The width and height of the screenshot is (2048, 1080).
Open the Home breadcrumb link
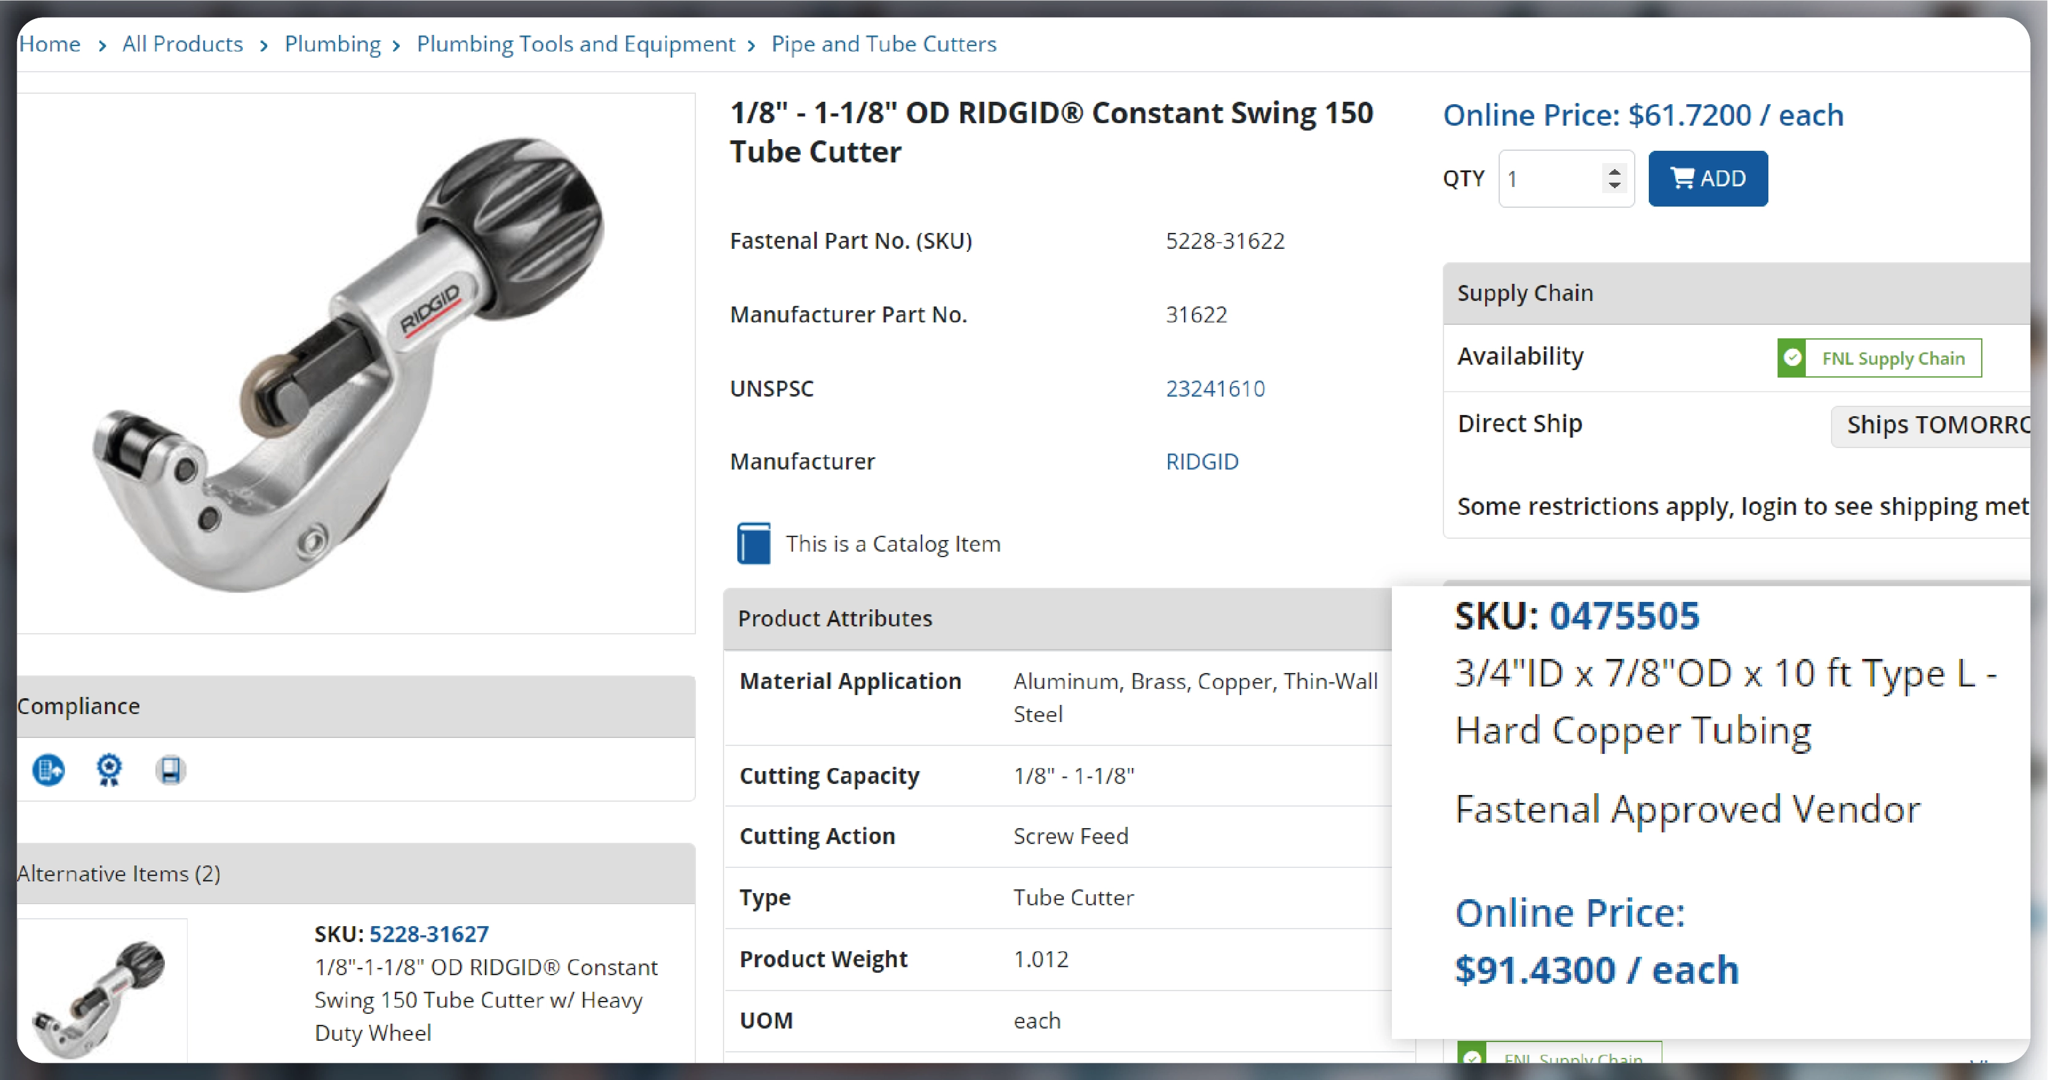[x=49, y=44]
